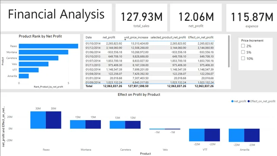
Task: Select the 01/06/2014 date row
Action: [x=149, y=52]
